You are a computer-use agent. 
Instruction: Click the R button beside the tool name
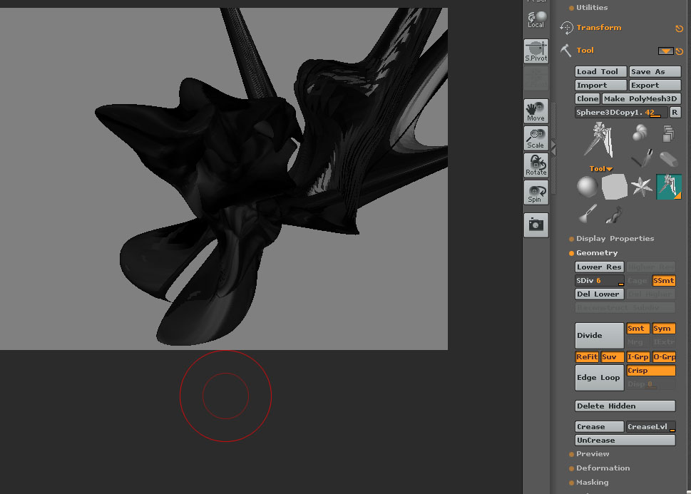(x=675, y=113)
